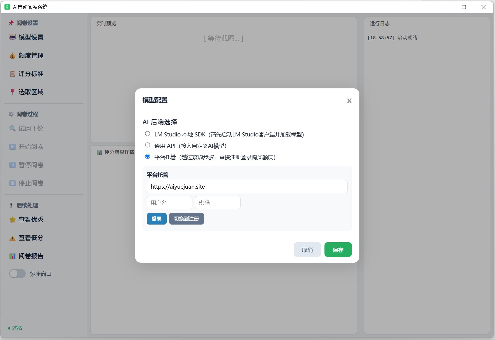Click the 实时预览 panel title
Viewport: 495px width, 340px height.
[106, 23]
